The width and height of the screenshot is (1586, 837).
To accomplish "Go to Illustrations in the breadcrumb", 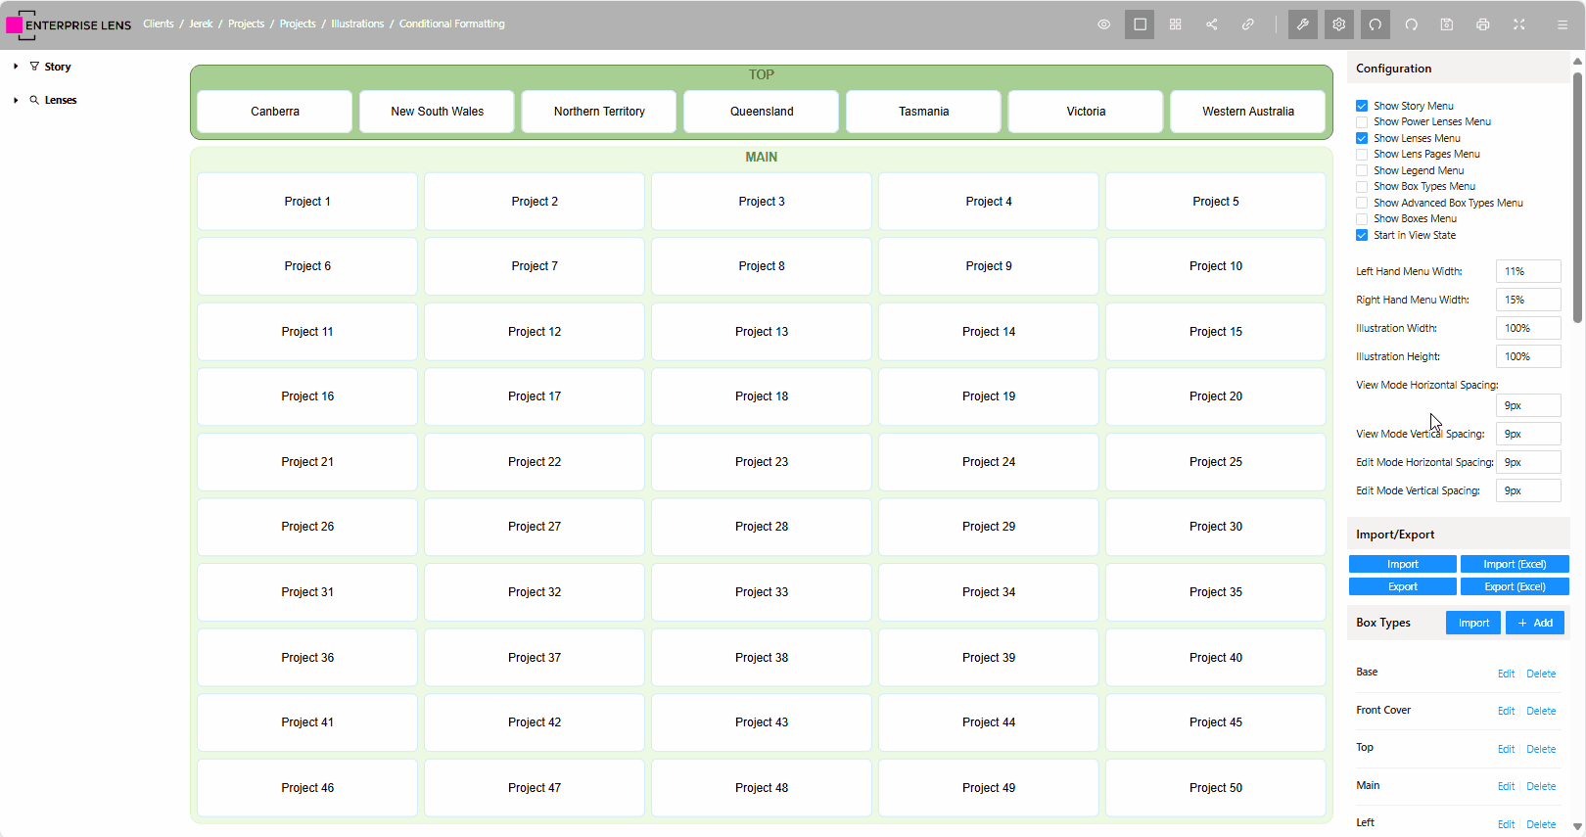I will [357, 23].
